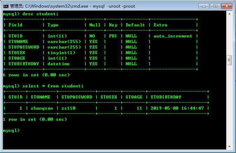
Task: Maximize the command prompt window
Action: point(215,6)
